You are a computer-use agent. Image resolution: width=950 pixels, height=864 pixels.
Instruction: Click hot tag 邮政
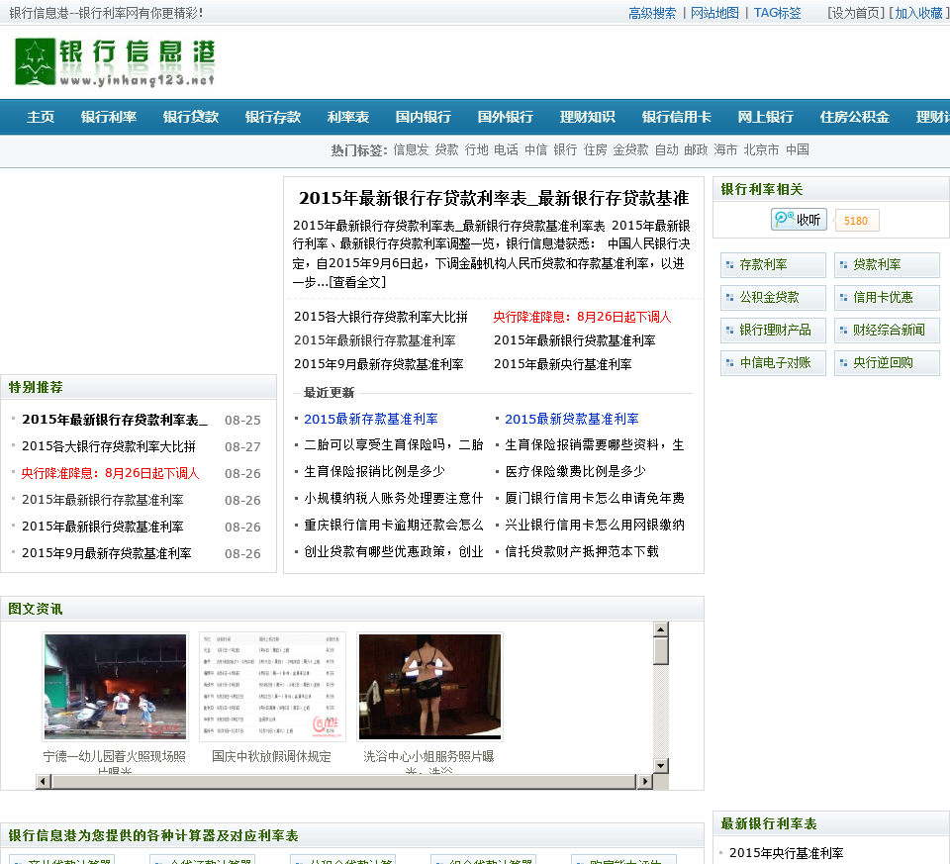(x=696, y=149)
